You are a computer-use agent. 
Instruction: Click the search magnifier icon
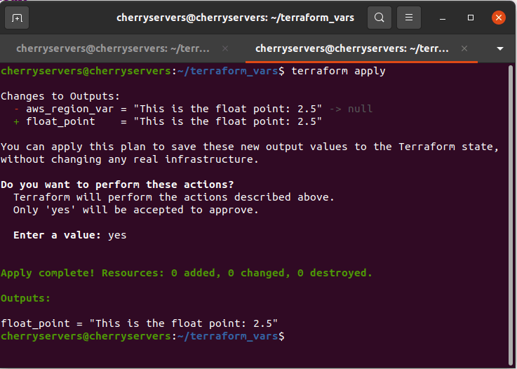[x=379, y=18]
